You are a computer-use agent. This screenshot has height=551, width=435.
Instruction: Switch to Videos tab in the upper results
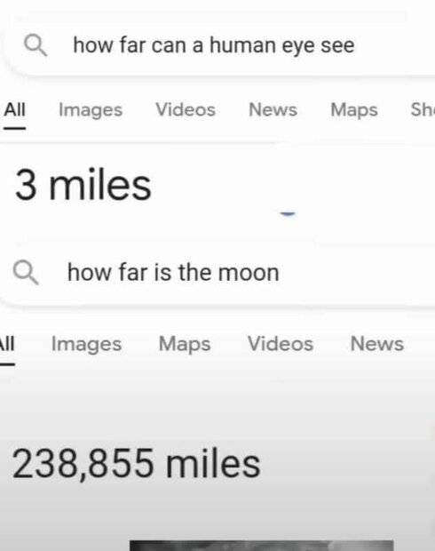point(186,109)
